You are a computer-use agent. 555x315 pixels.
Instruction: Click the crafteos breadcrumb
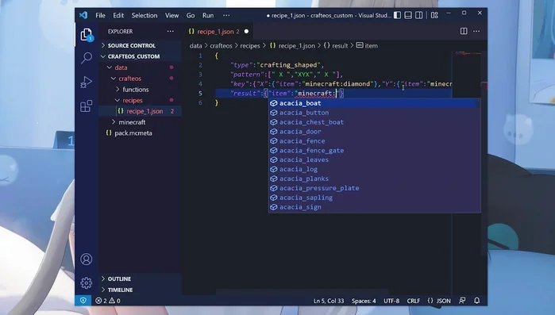pyautogui.click(x=221, y=45)
